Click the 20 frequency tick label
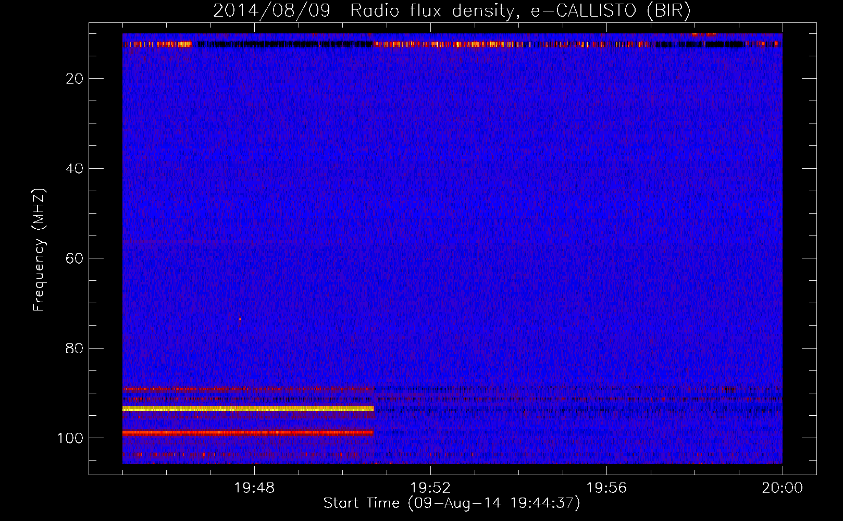Screen dimensions: 843x521 click(75, 79)
